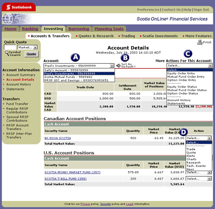This screenshot has width=215, height=209.
Task: Click the Contact Us link
Action: tap(171, 10)
